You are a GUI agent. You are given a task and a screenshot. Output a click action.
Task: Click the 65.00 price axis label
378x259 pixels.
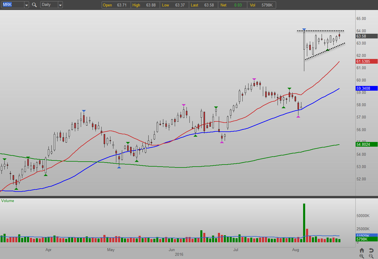click(x=361, y=18)
